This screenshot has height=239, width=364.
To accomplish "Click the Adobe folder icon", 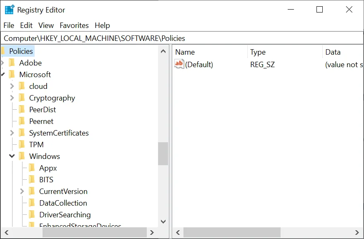I will [12, 63].
